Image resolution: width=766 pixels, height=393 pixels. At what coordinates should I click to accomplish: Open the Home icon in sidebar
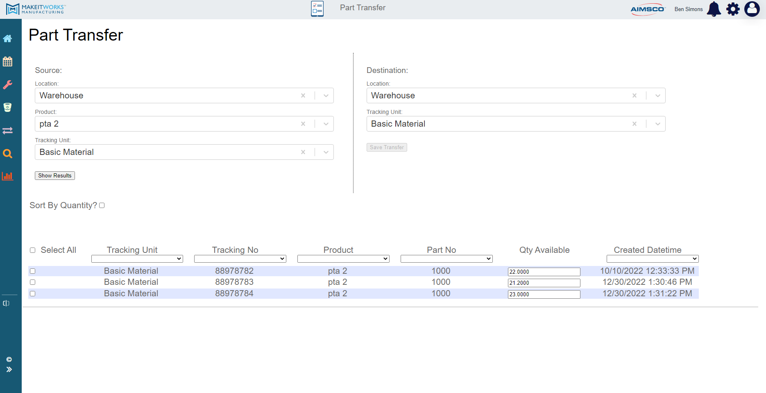coord(7,39)
